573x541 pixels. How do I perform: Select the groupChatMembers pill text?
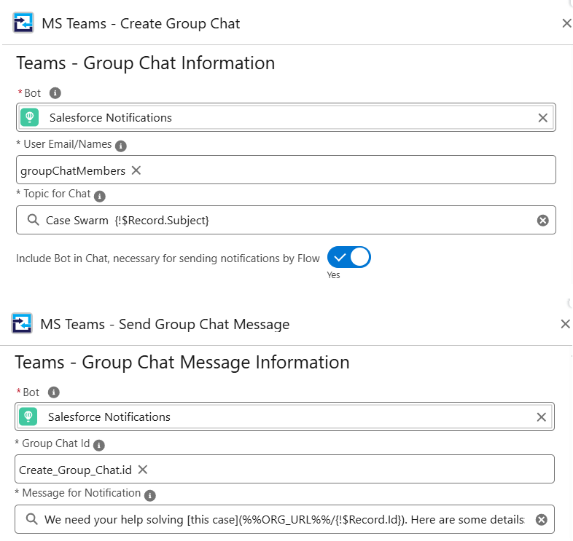[73, 171]
